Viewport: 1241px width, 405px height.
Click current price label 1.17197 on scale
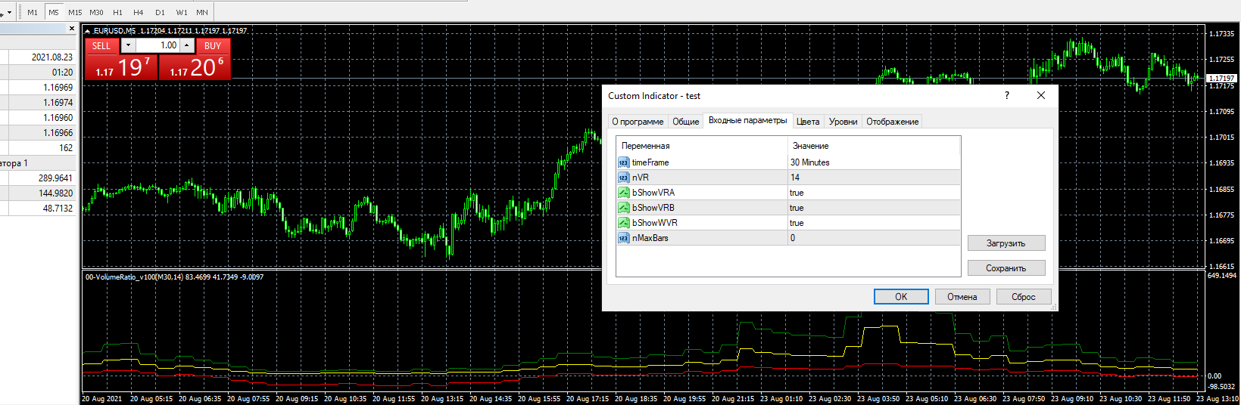click(x=1221, y=78)
